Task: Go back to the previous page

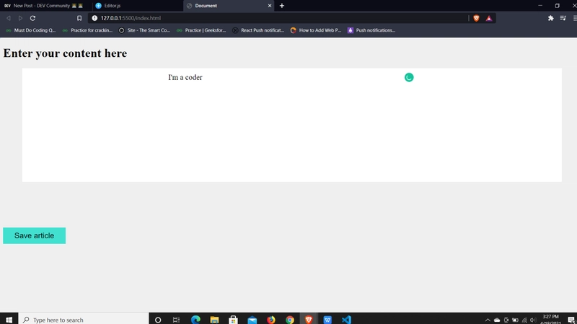Action: 9,18
